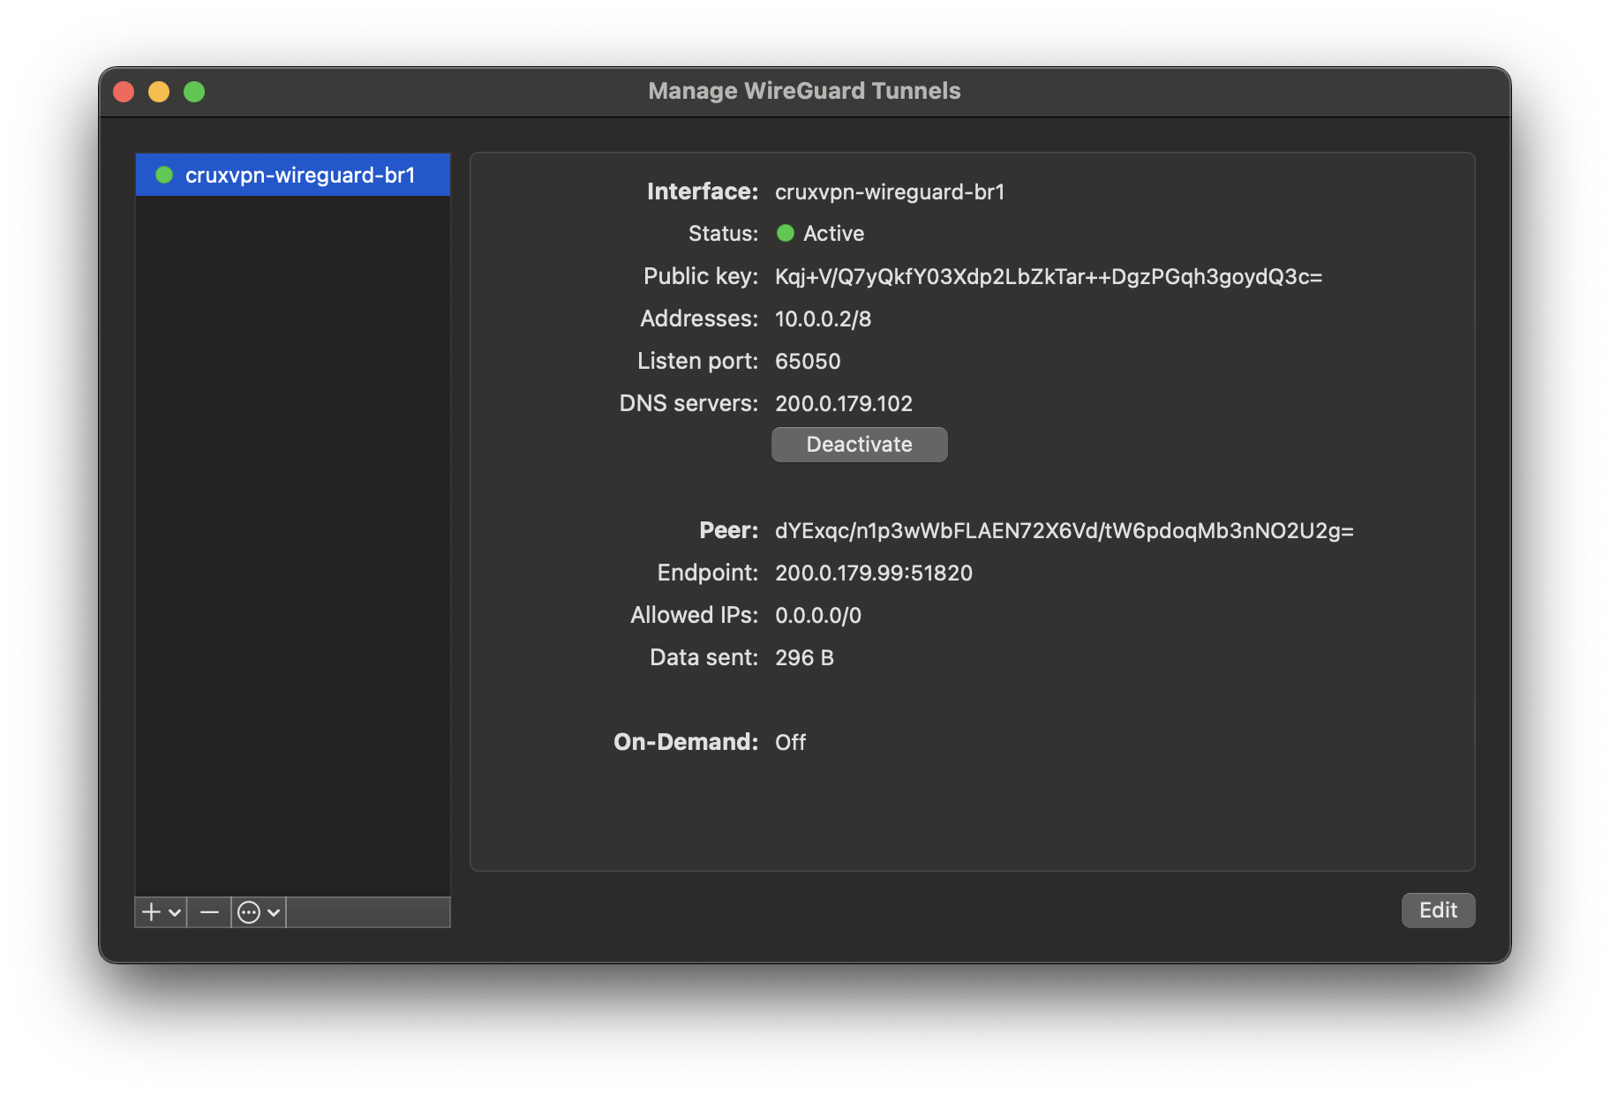Viewport: 1610px width, 1094px height.
Task: Click green status dot beside the tunnel name
Action: (164, 175)
